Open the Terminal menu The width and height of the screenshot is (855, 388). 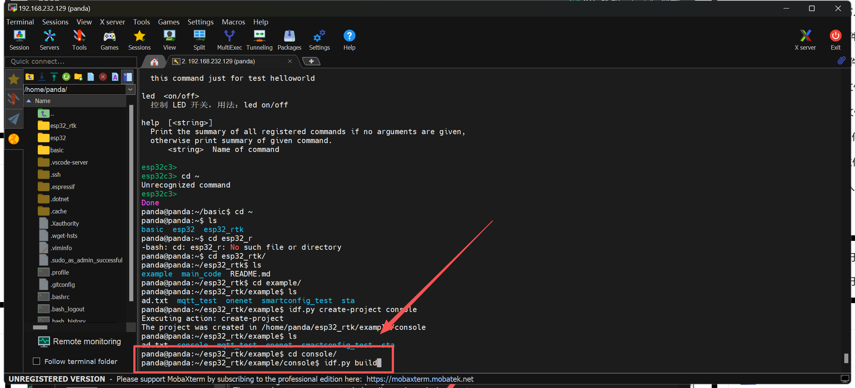click(20, 22)
